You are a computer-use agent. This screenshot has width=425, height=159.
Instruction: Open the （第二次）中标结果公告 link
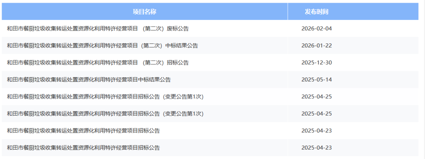(x=102, y=45)
